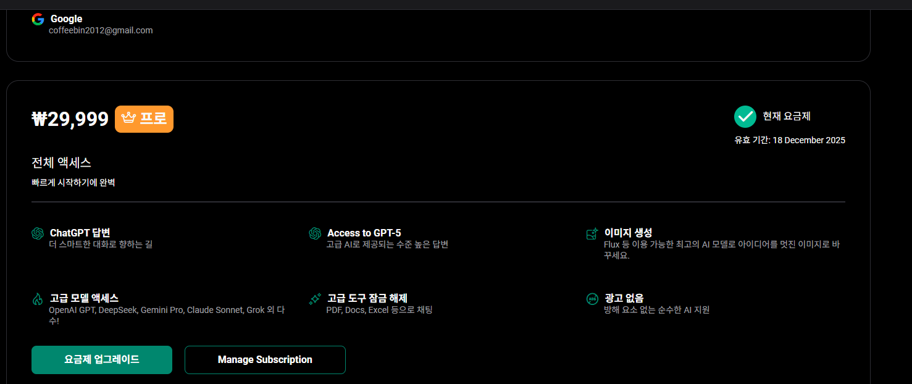Click the 고급 모델 액세스 feature title
Screen dimensions: 912x384
point(84,298)
